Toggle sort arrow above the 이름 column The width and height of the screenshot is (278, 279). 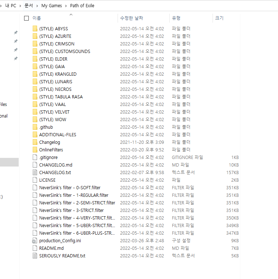pos(71,14)
